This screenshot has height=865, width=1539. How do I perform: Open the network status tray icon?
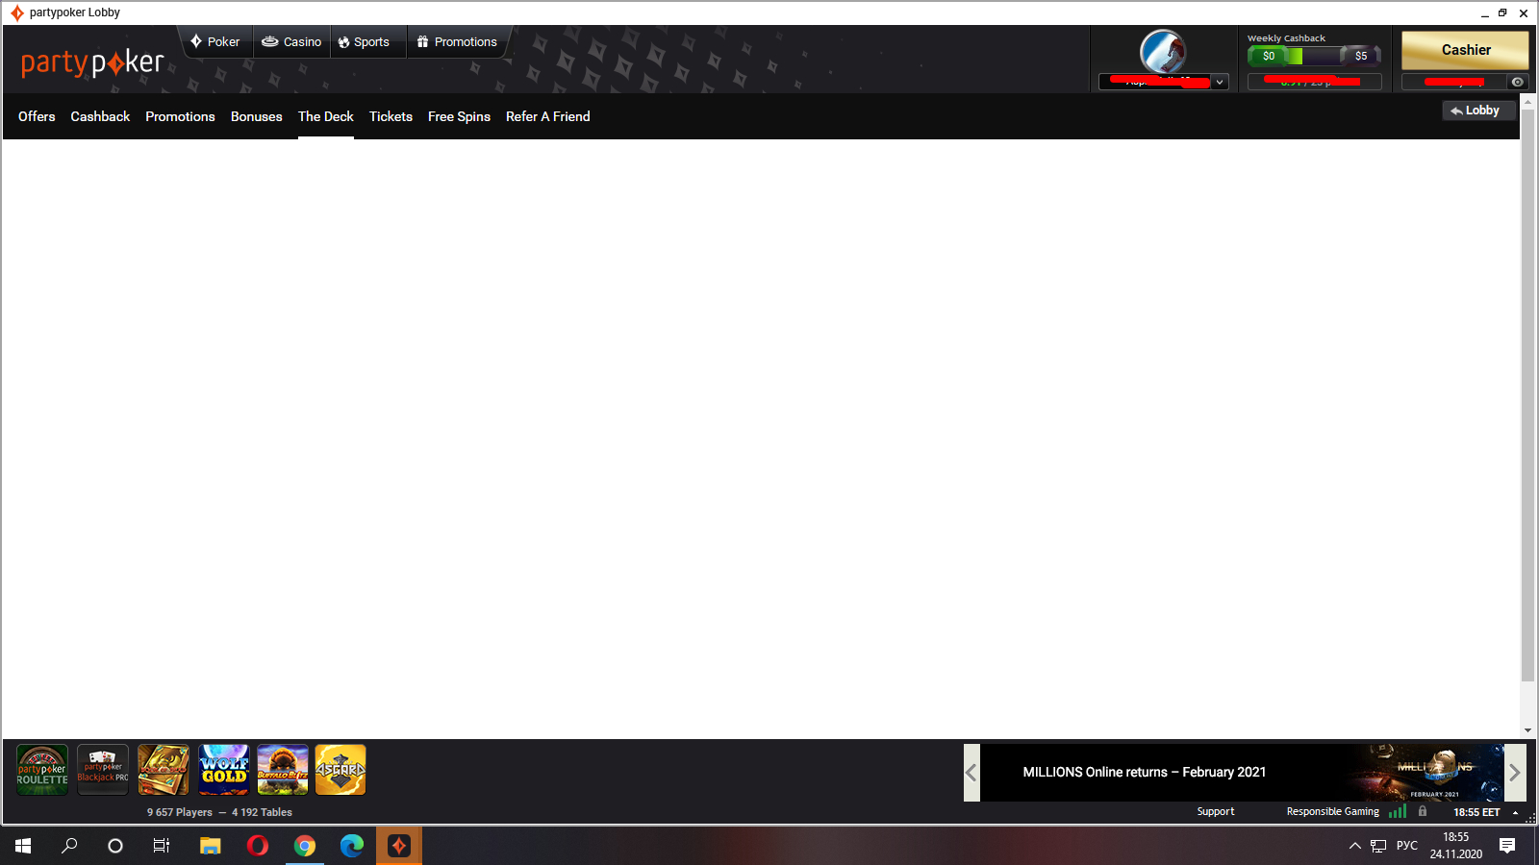[1378, 846]
